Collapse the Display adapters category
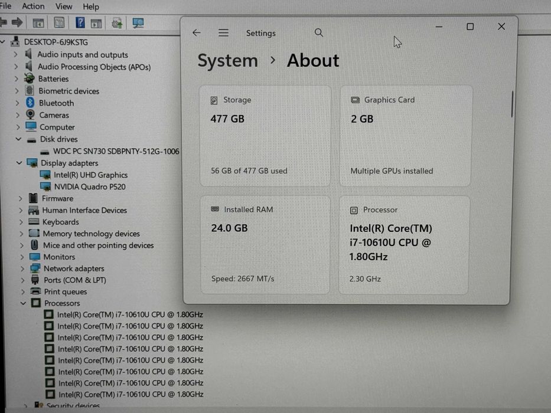The height and width of the screenshot is (413, 551). pyautogui.click(x=19, y=163)
